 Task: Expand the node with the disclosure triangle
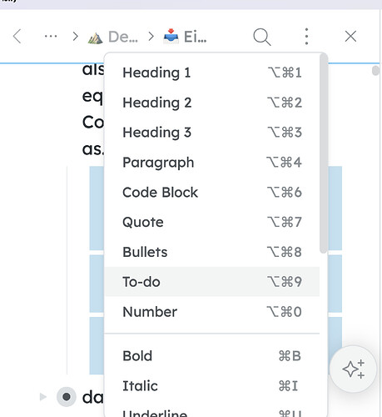(43, 397)
